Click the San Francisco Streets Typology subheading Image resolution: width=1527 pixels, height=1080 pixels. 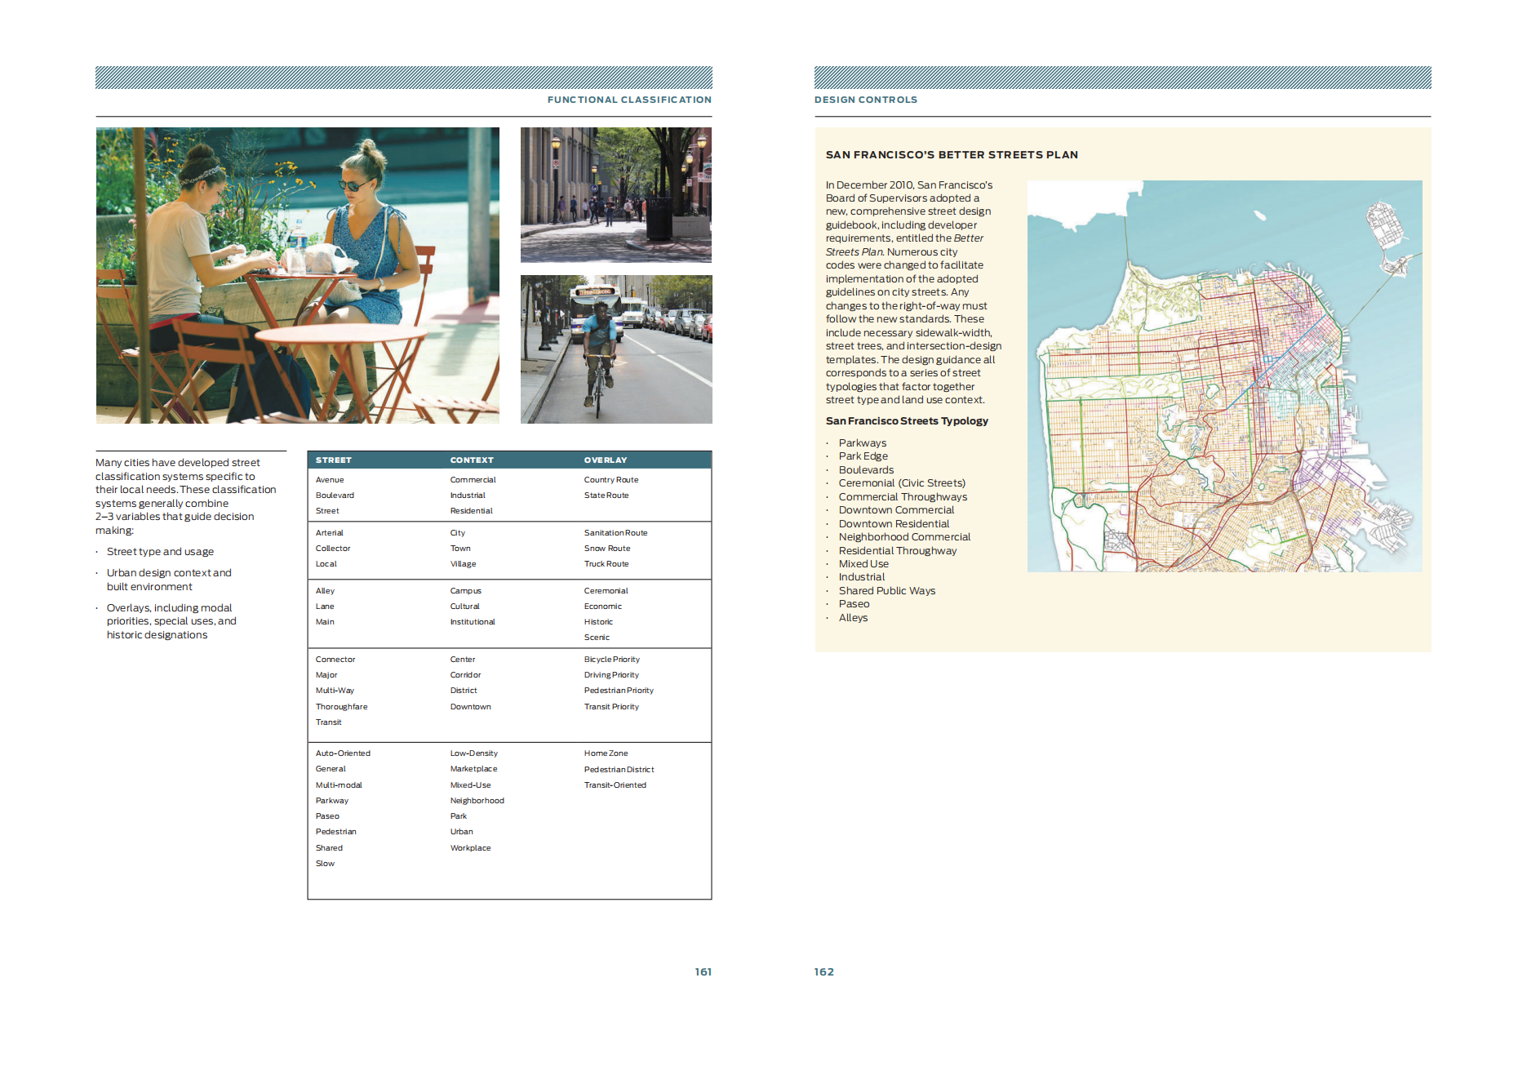(906, 421)
